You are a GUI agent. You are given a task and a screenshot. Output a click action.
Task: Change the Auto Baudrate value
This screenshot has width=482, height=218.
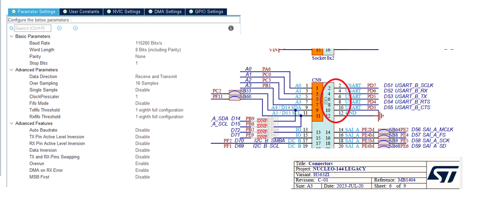142,130
